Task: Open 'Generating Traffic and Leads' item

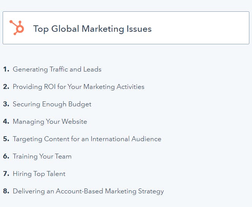Action: [x=57, y=69]
